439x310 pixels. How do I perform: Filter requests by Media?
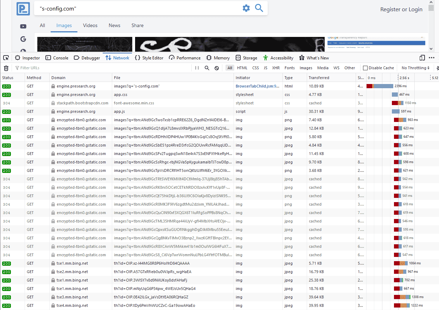(x=323, y=68)
